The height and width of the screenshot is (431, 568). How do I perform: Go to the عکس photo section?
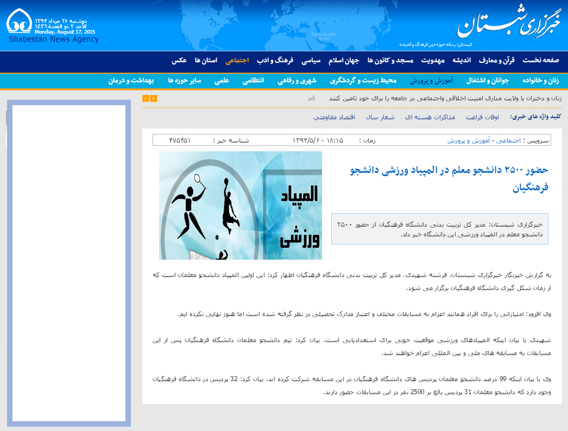[x=180, y=60]
